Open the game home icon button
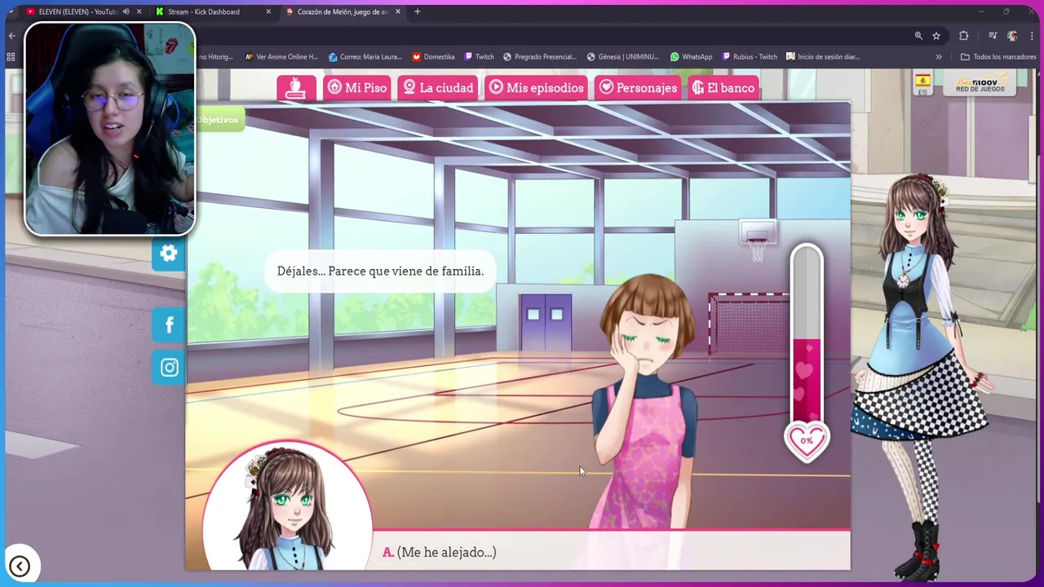Image resolution: width=1044 pixels, height=587 pixels. tap(296, 88)
